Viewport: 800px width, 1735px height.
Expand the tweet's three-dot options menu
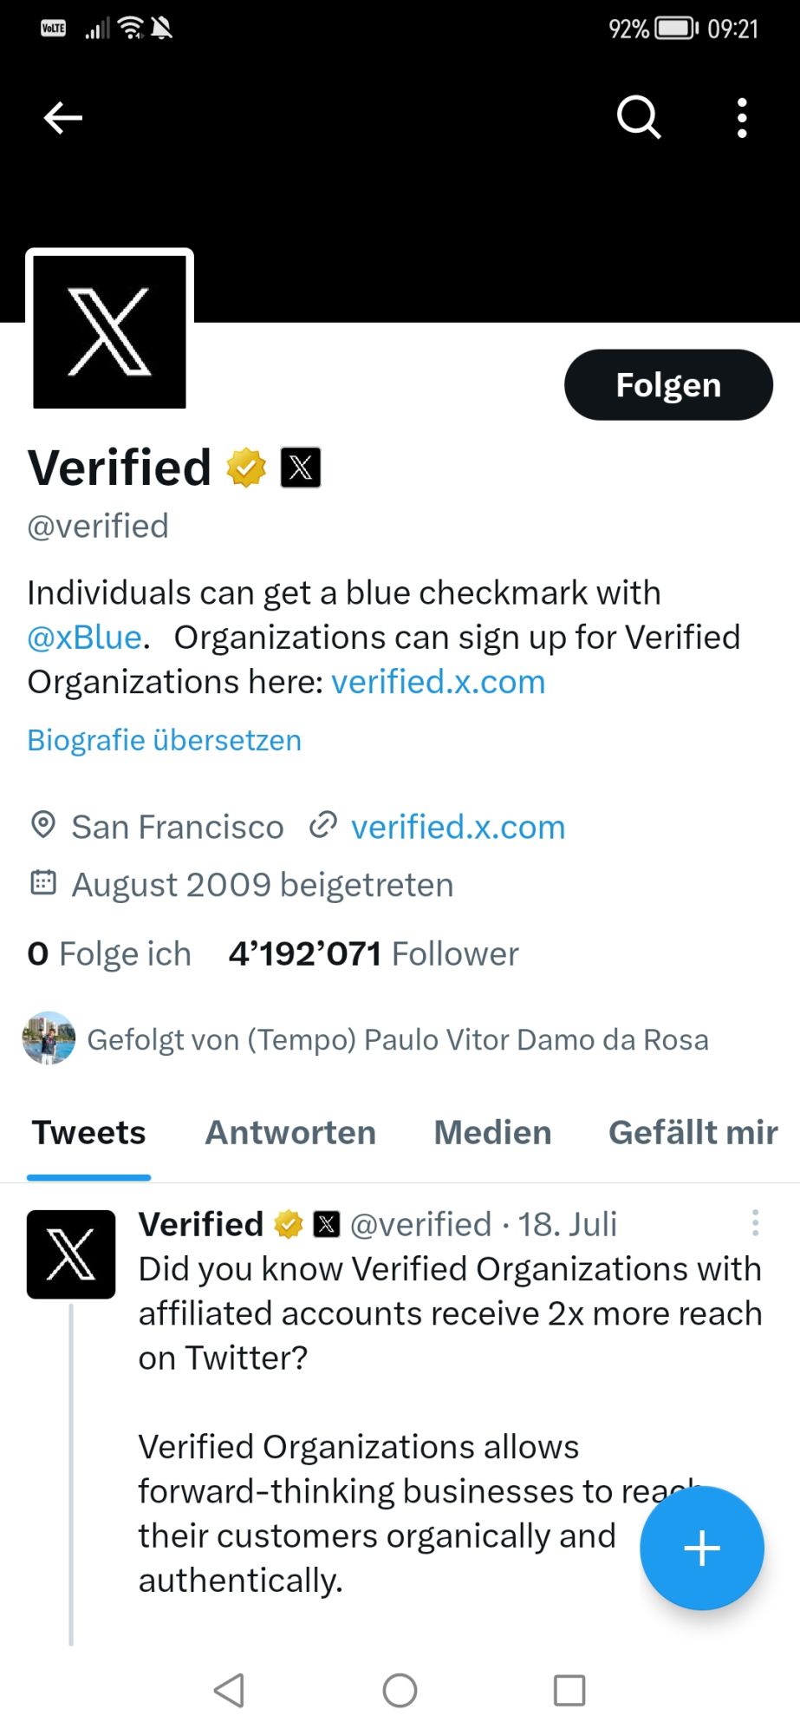pyautogui.click(x=755, y=1223)
